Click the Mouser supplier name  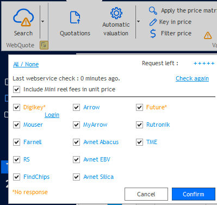click(x=33, y=125)
